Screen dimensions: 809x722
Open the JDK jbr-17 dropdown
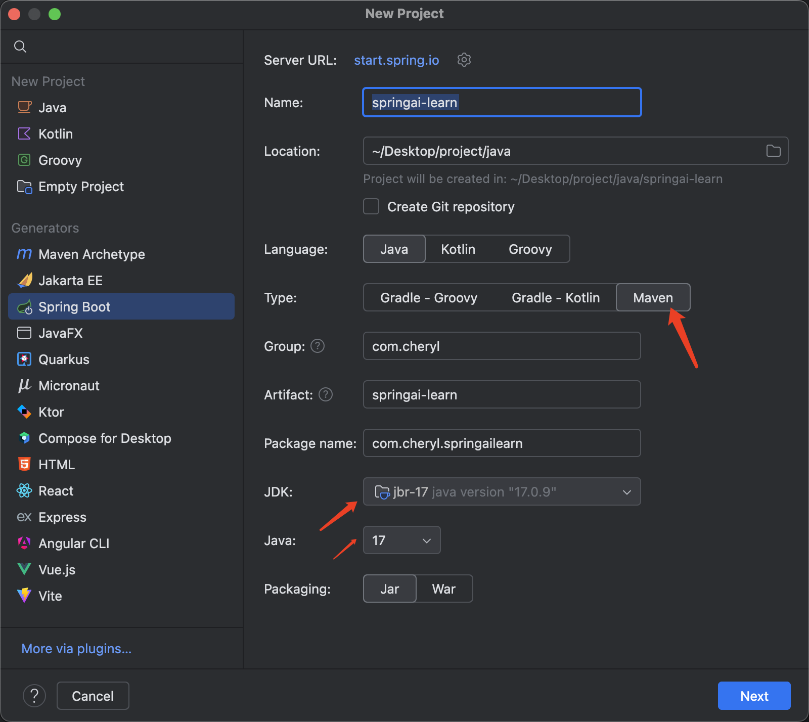502,491
